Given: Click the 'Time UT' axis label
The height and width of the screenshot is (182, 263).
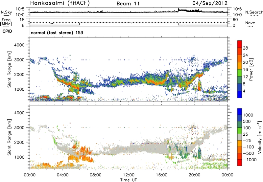Looking at the screenshot, I should pos(129,180).
